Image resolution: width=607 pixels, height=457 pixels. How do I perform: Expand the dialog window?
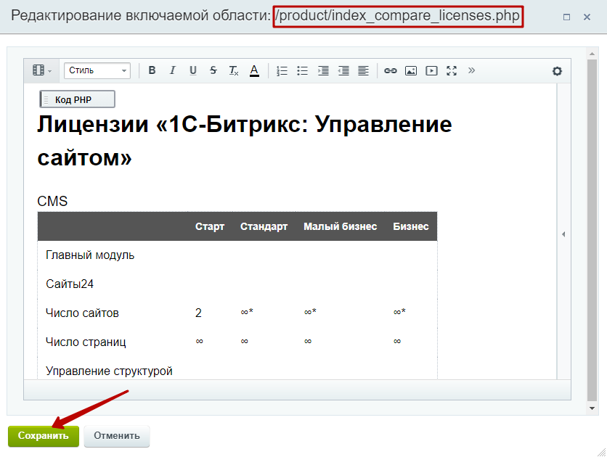[566, 17]
